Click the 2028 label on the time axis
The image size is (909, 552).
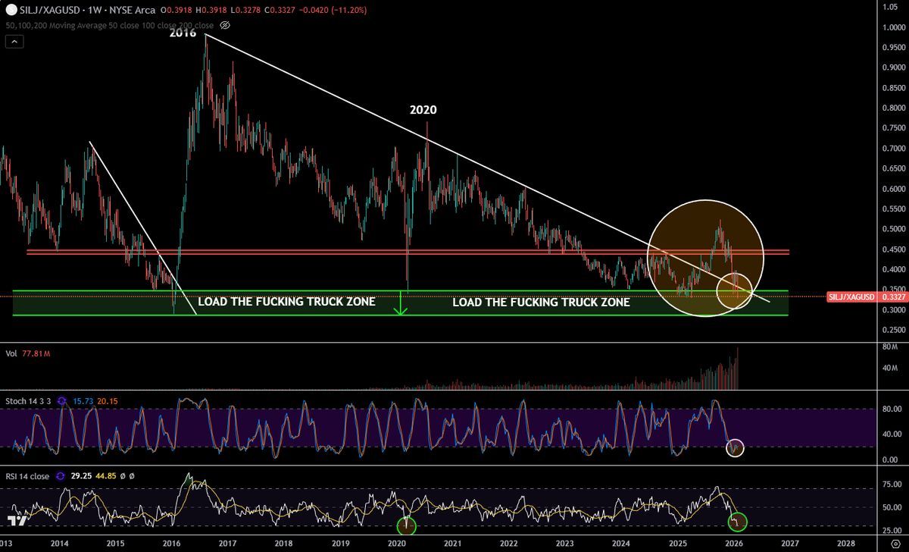coord(846,544)
